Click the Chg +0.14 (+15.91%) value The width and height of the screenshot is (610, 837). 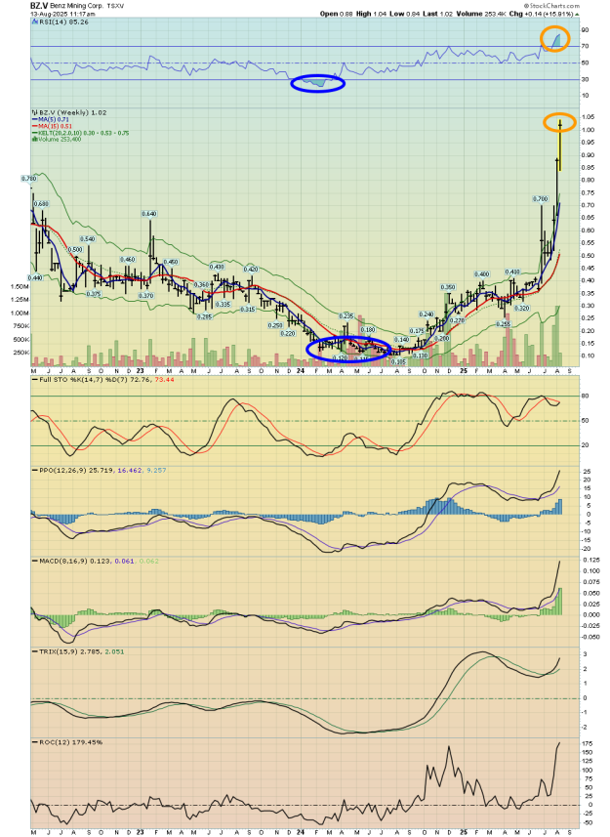coord(543,14)
